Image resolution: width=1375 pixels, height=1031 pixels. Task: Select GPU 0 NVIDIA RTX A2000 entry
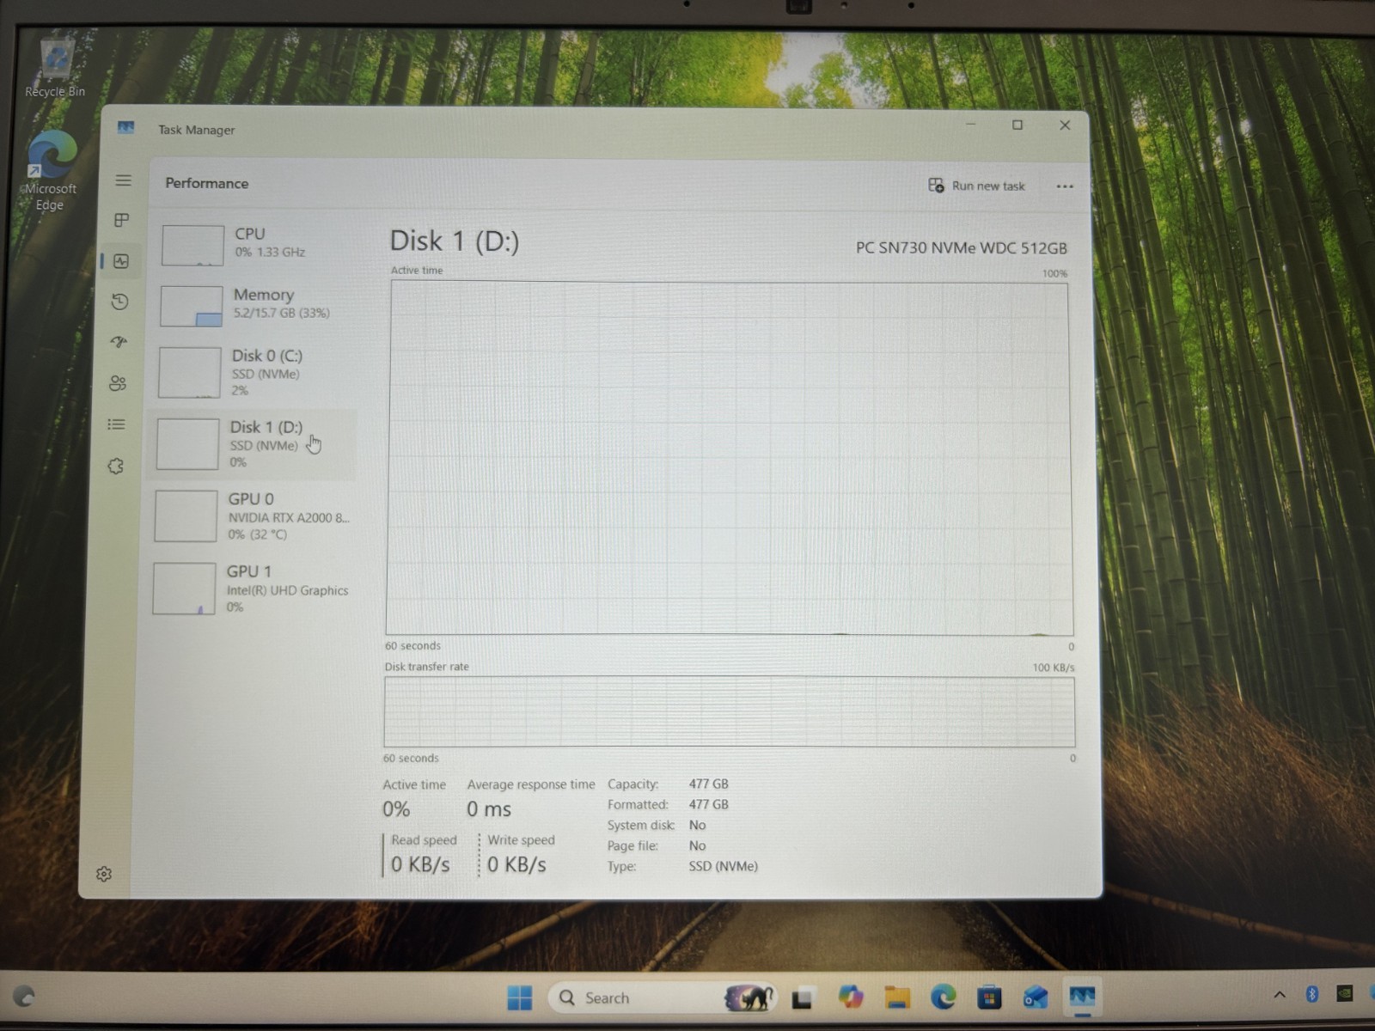[x=252, y=515]
